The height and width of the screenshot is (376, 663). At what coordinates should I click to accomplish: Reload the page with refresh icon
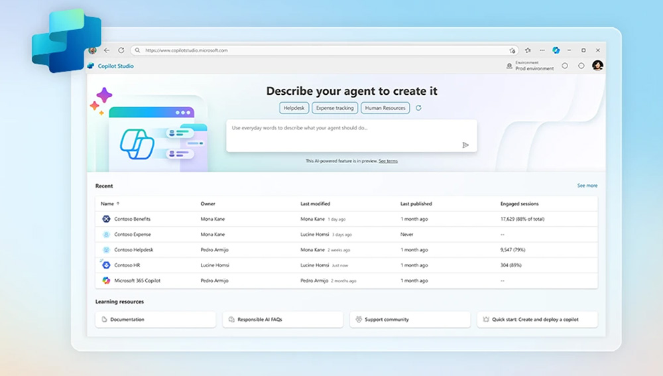click(x=121, y=50)
